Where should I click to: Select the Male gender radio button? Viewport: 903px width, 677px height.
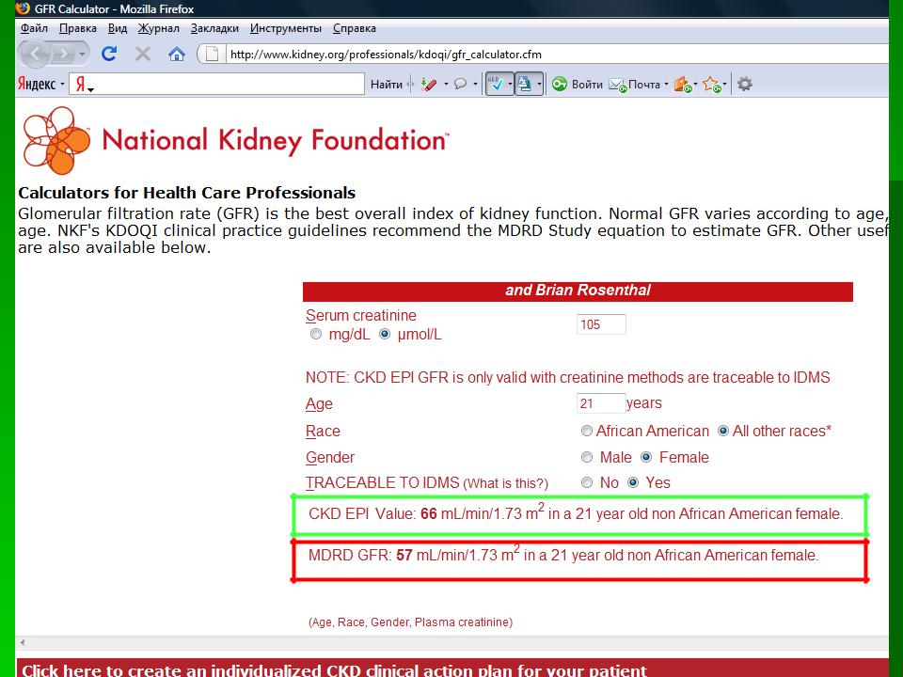[x=586, y=457]
